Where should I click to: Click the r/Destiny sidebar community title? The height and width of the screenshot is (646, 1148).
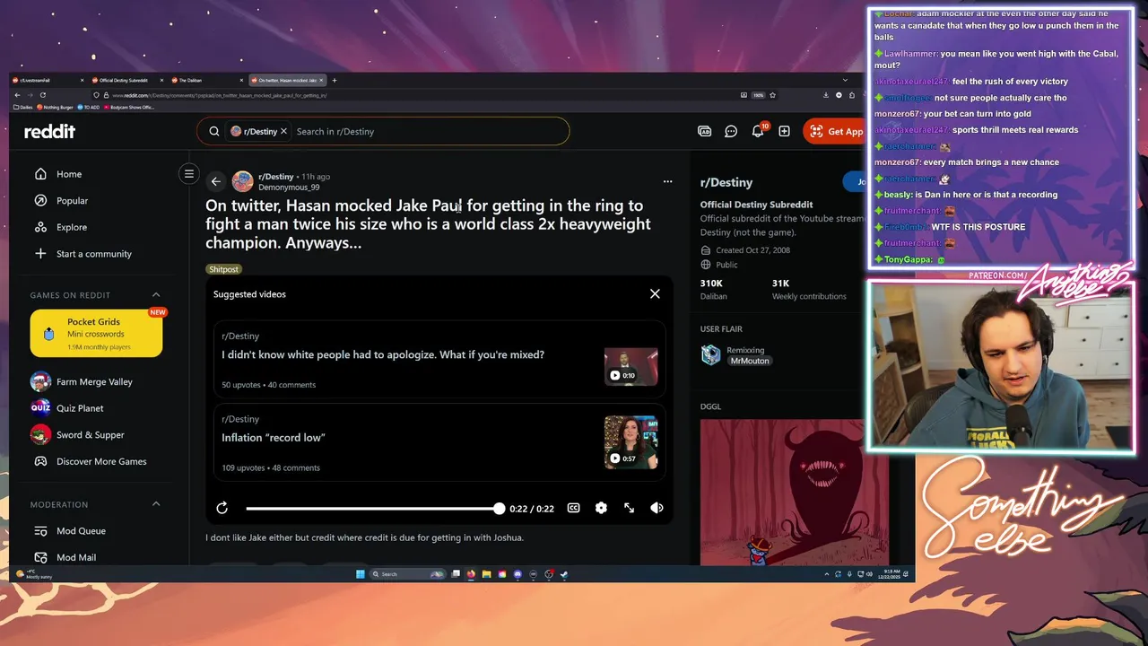tap(726, 182)
